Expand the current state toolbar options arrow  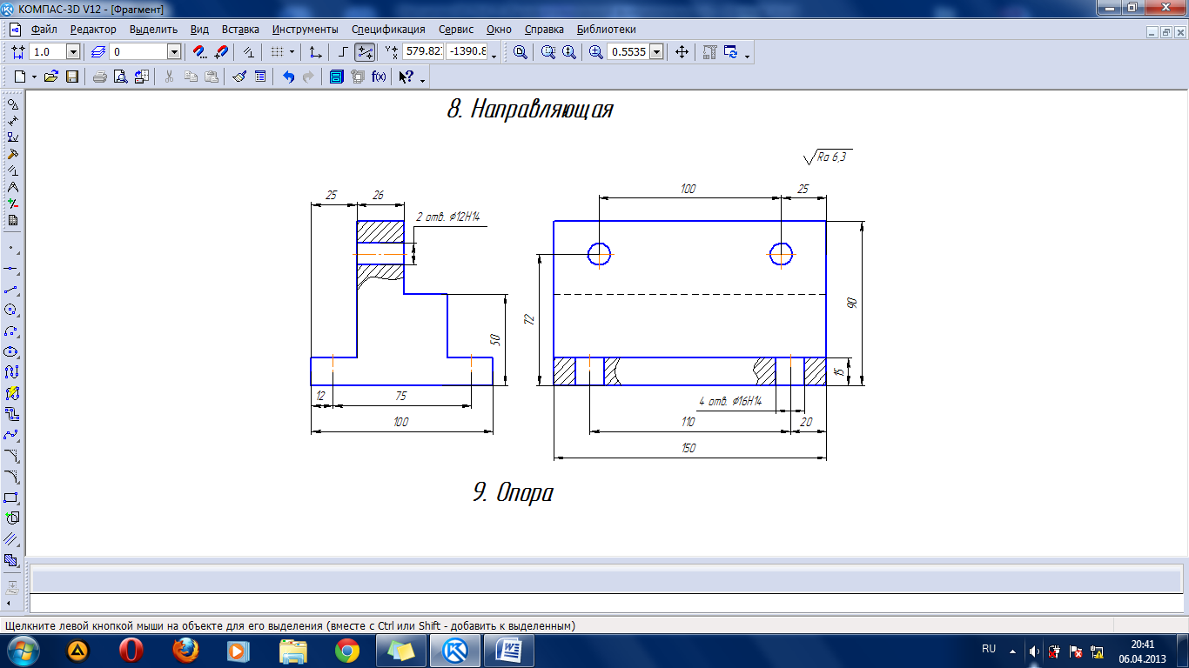[x=494, y=55]
